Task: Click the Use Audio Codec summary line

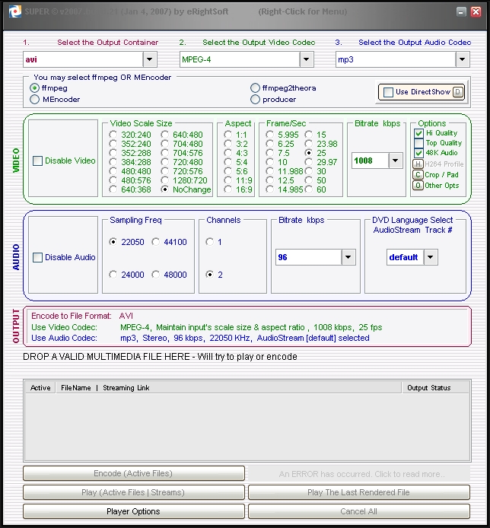Action: [x=200, y=338]
